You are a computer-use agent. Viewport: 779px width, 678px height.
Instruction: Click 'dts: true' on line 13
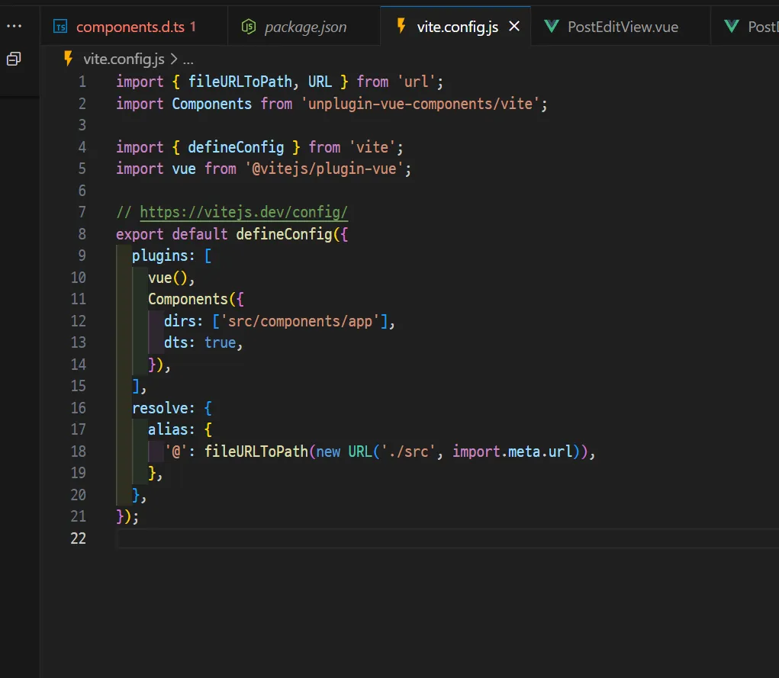point(200,342)
